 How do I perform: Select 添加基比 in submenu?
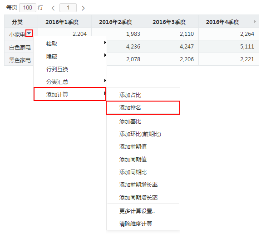coord(143,121)
